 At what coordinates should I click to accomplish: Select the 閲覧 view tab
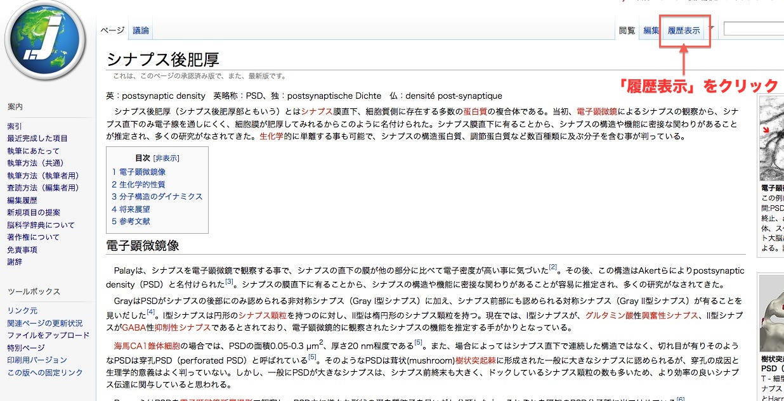click(x=627, y=30)
